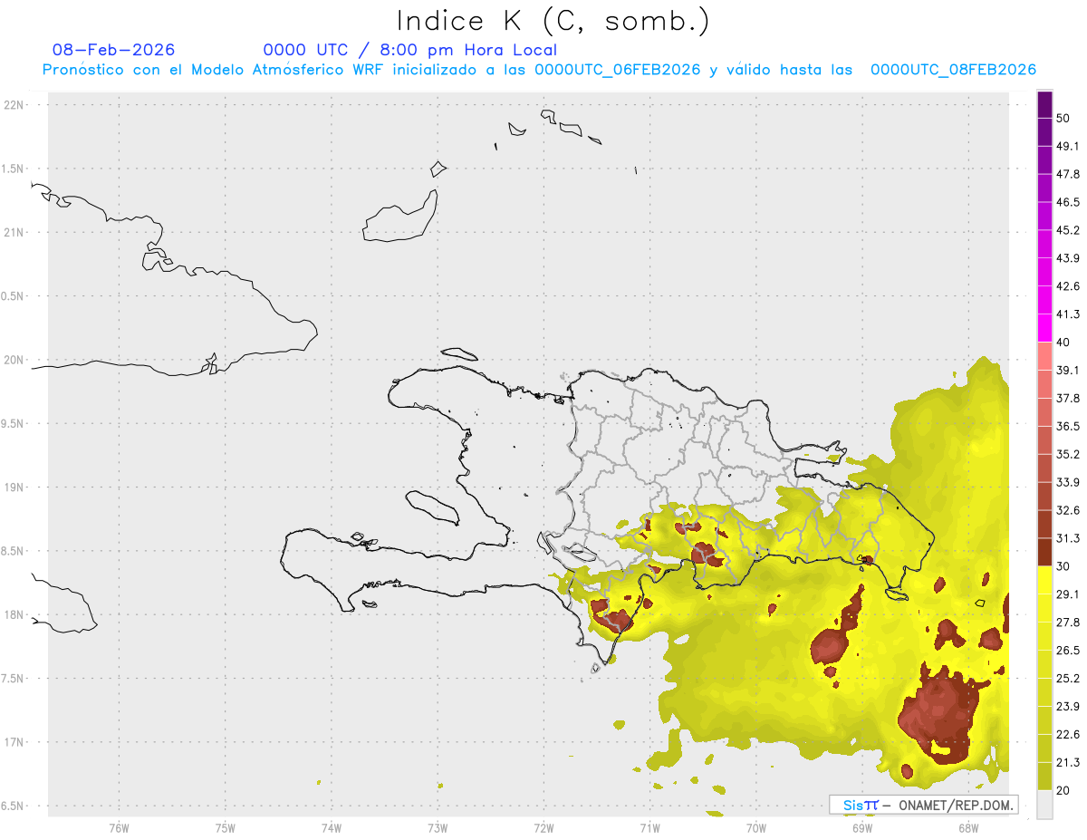Click the '69W' longitude label
The width and height of the screenshot is (1087, 840).
click(862, 828)
